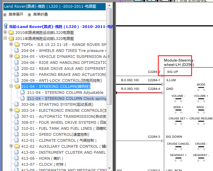Select 413-00 Instrument Cluster and Panel
Screen dimensions: 213x171
(63, 152)
